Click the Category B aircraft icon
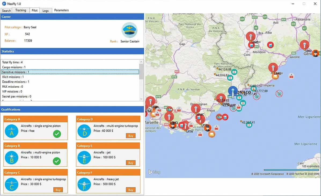Image resolution: width=321 pixels, height=196 pixels. pos(12,158)
